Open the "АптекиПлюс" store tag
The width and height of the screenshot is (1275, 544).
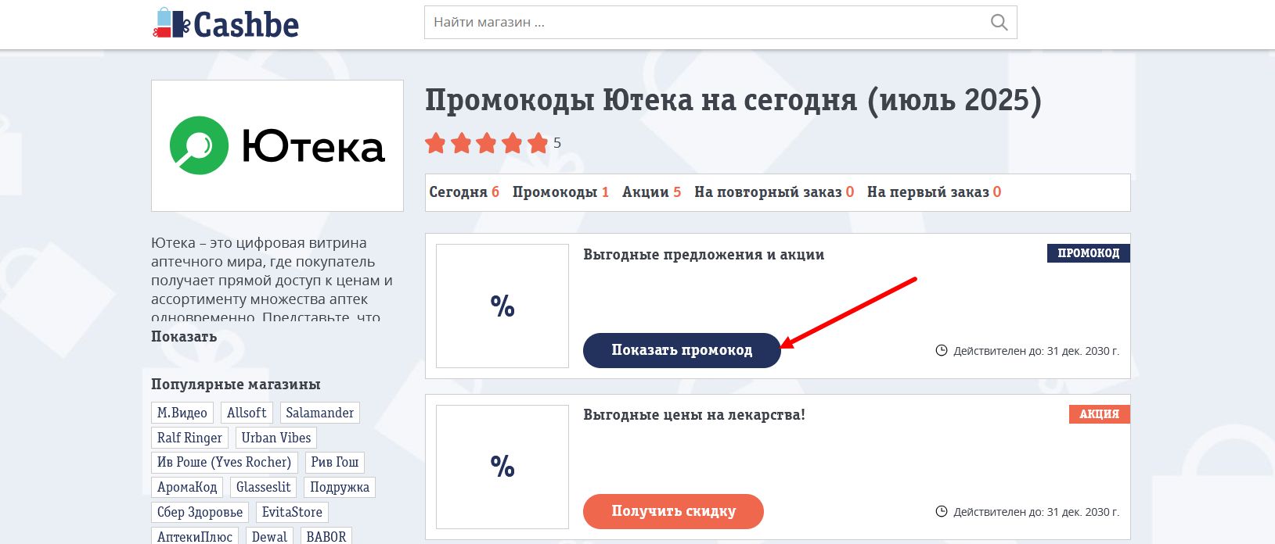click(x=195, y=536)
